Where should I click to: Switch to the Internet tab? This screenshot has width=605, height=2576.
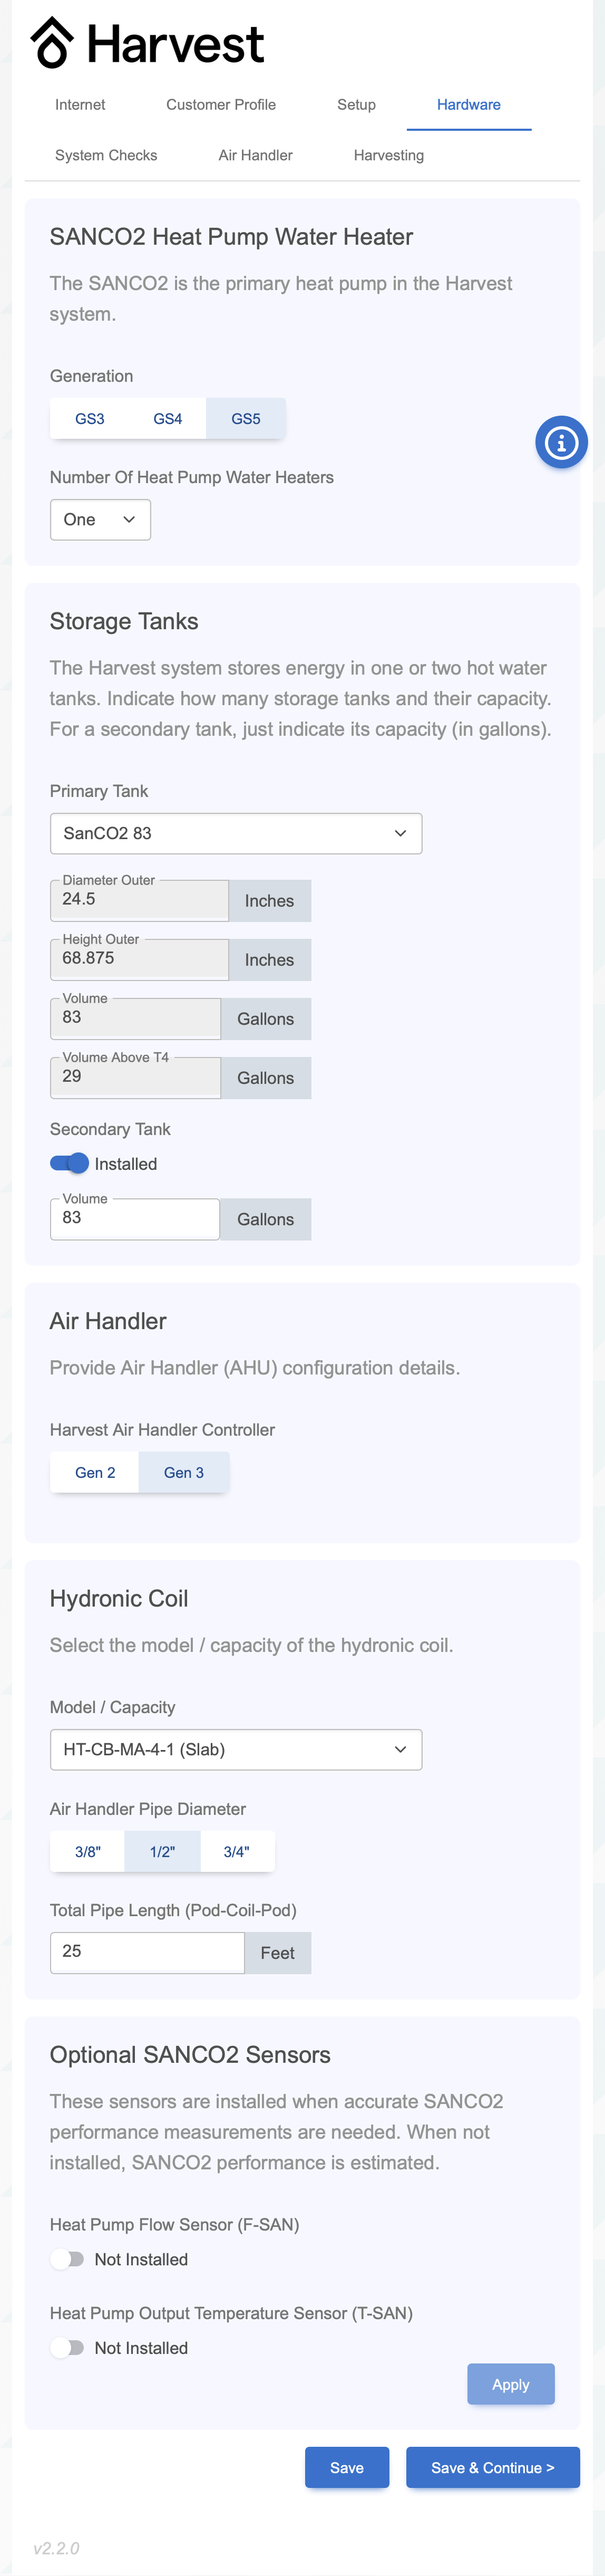coord(80,105)
